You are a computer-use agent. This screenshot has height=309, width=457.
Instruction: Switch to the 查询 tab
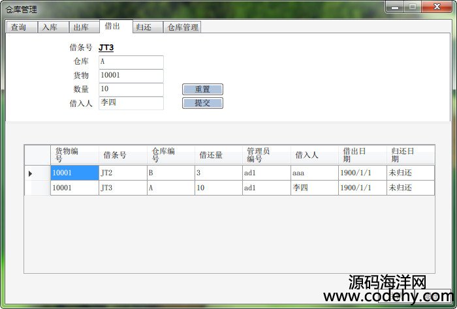pyautogui.click(x=22, y=27)
